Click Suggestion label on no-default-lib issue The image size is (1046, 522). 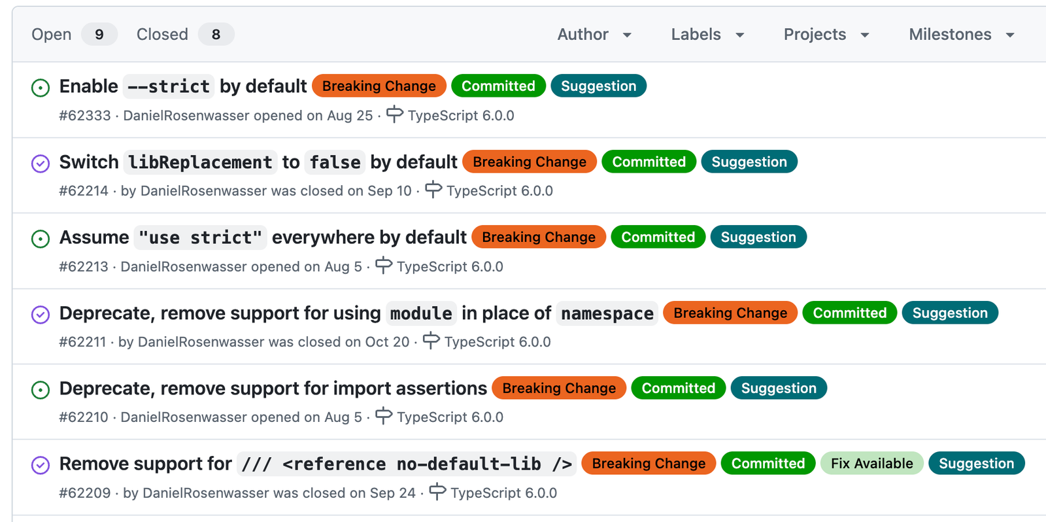click(977, 463)
